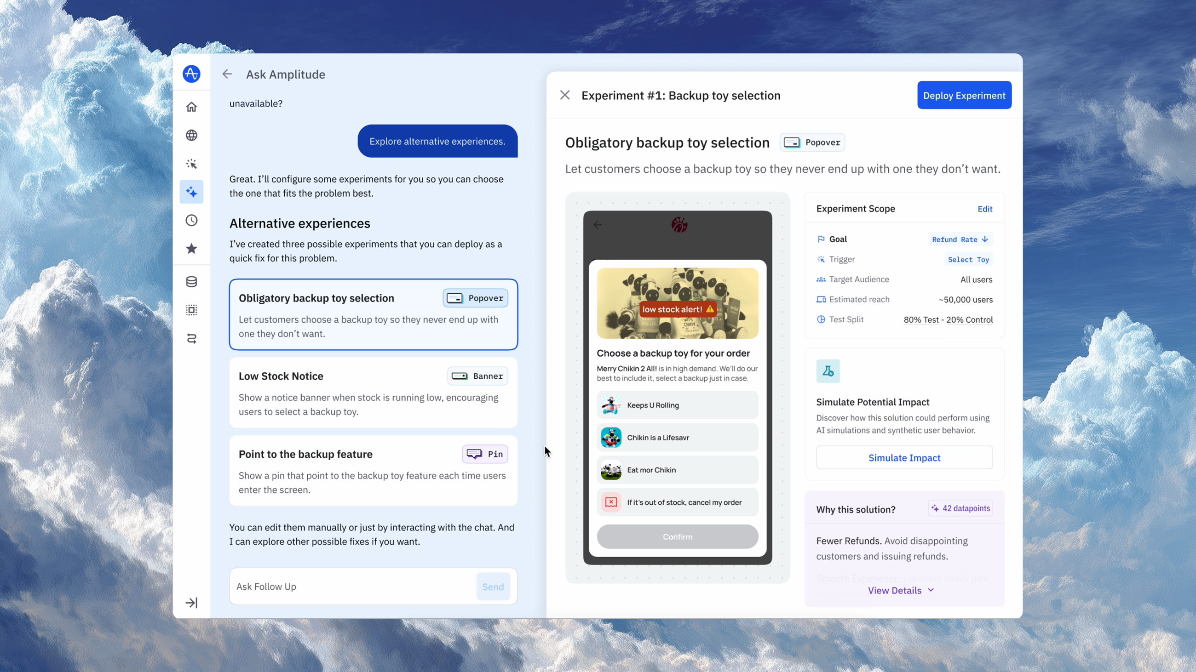This screenshot has width=1196, height=672.
Task: Select the Point to the backup feature card
Action: coord(373,470)
